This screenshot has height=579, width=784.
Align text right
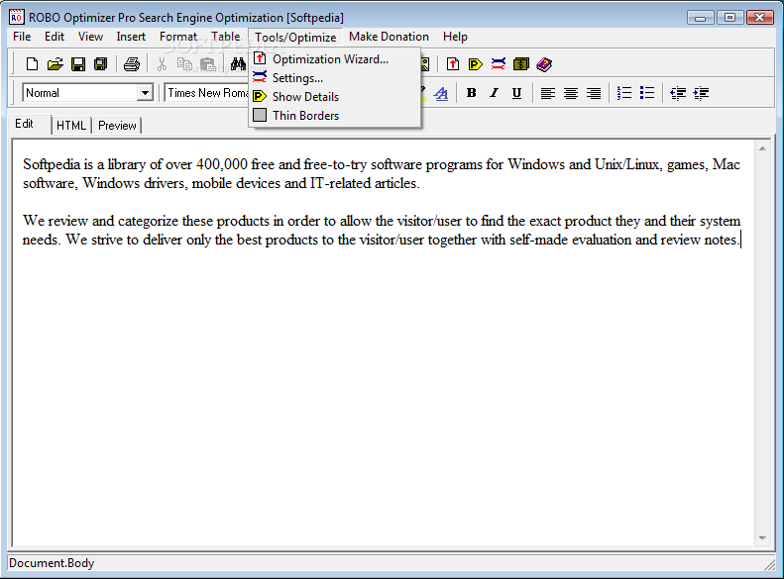click(594, 93)
